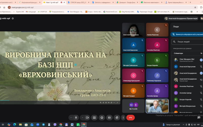Switch to the СПИСОК праць 2025 tab
Image resolution: width=203 pixels, height=127 pixels.
pyautogui.click(x=78, y=2)
